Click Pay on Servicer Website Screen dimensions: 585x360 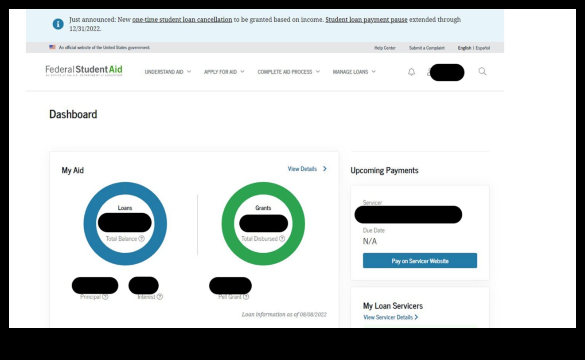[420, 261]
